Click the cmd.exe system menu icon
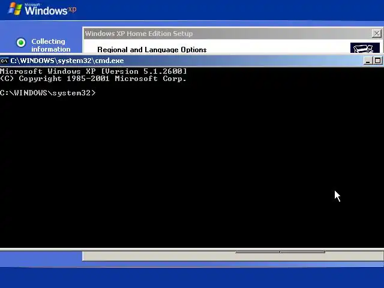 (4, 61)
